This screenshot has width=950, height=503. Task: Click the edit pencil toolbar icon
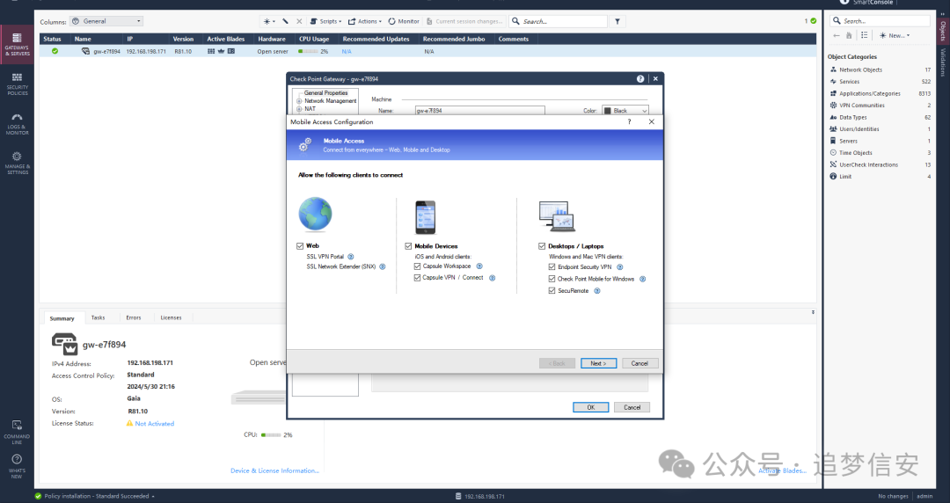coord(285,21)
